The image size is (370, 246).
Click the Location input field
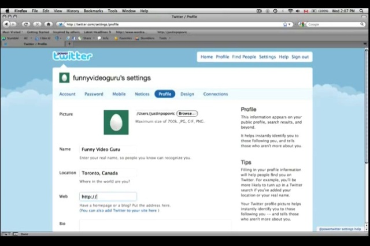(x=108, y=173)
